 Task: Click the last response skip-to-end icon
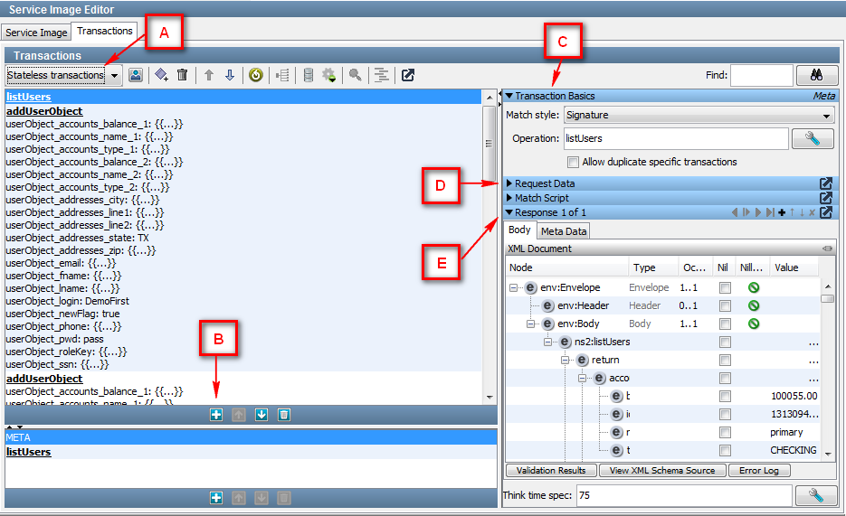770,212
